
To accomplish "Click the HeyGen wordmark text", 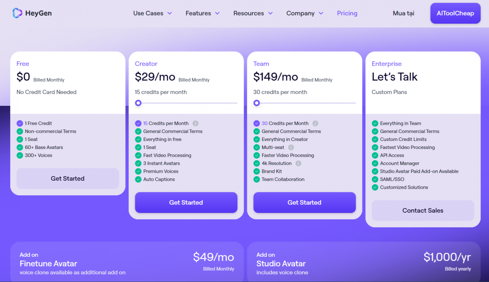I will (x=39, y=13).
